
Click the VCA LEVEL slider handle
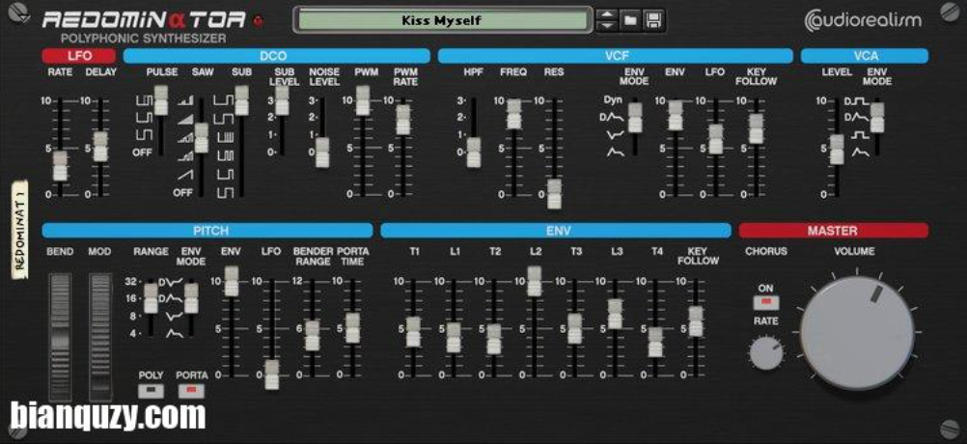pos(837,150)
